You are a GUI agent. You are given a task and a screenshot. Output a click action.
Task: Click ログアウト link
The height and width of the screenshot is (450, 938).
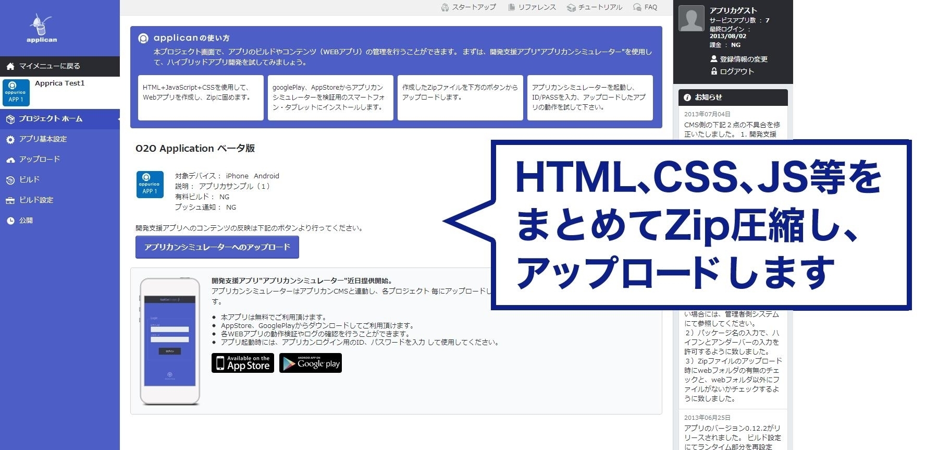tap(737, 71)
